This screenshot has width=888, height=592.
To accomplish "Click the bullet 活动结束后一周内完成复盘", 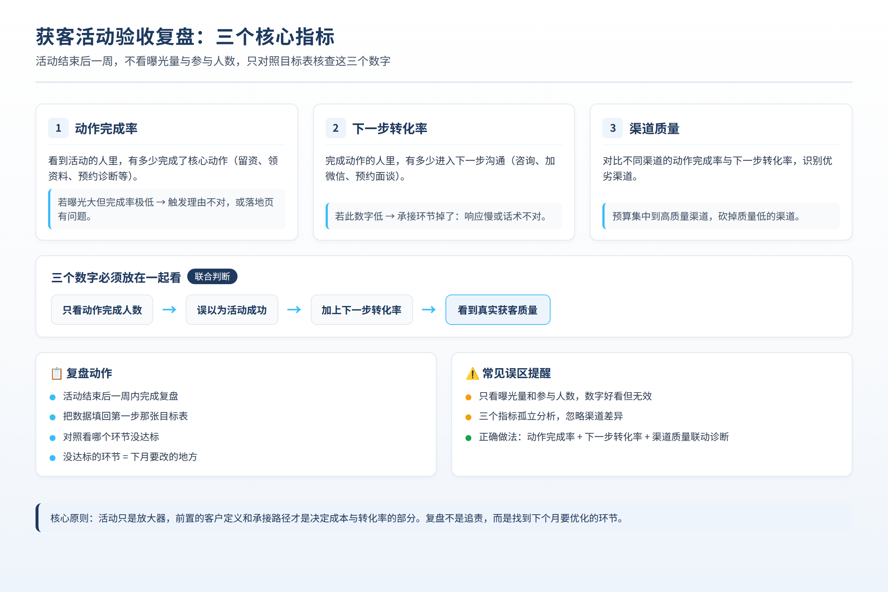I will [x=121, y=396].
